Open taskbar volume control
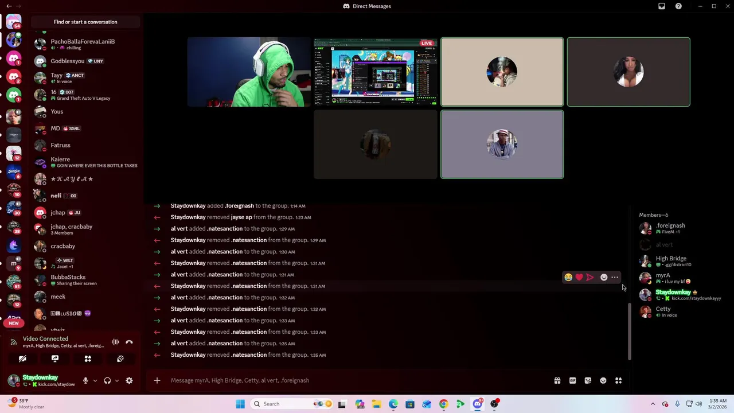734x413 pixels. click(698, 404)
